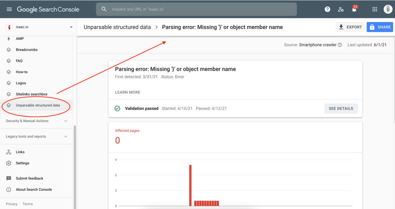Click the Google Search Console logo
395x209 pixels.
tap(48, 10)
